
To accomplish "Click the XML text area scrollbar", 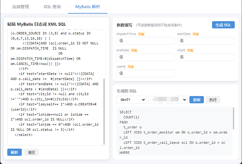I will click(104, 112).
